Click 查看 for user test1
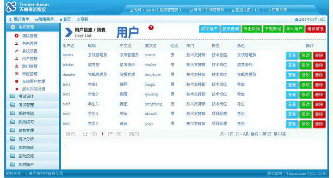This screenshot has width=333, height=178. [292, 85]
